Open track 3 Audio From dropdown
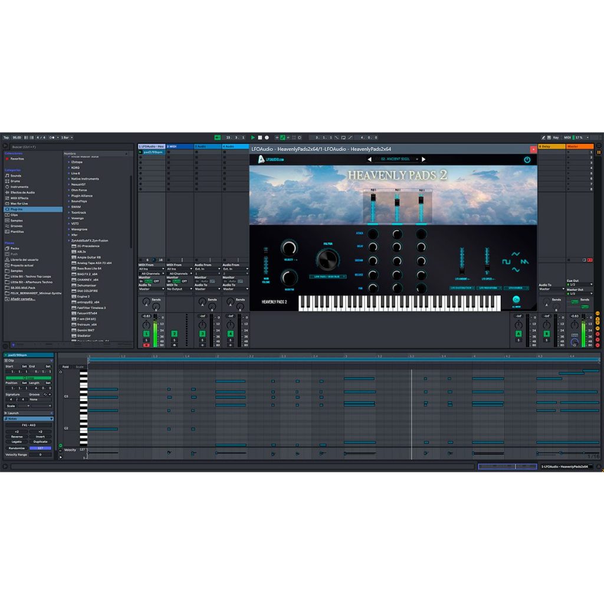Screen dimensions: 604x604 (x=208, y=269)
